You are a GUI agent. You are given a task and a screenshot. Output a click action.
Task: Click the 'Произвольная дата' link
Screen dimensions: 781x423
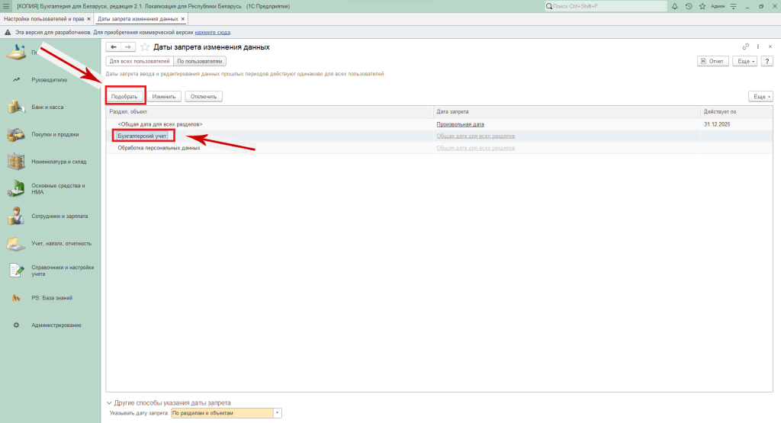(460, 124)
